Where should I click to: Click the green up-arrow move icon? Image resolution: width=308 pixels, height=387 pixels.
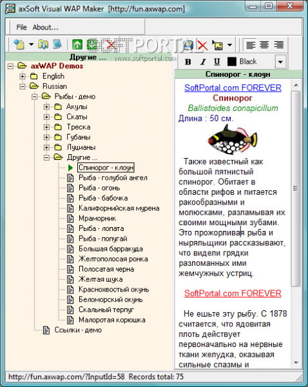coord(77,45)
